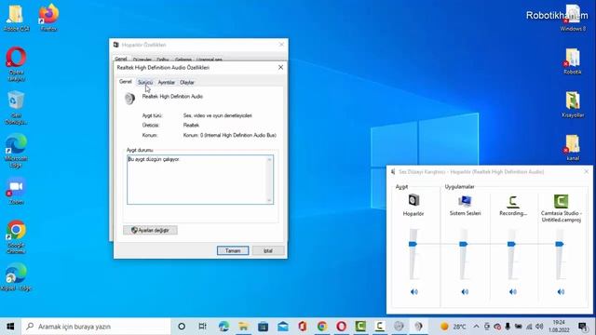Click the Sistem Sesleri icon in mixer
The image size is (596, 335).
point(465,201)
